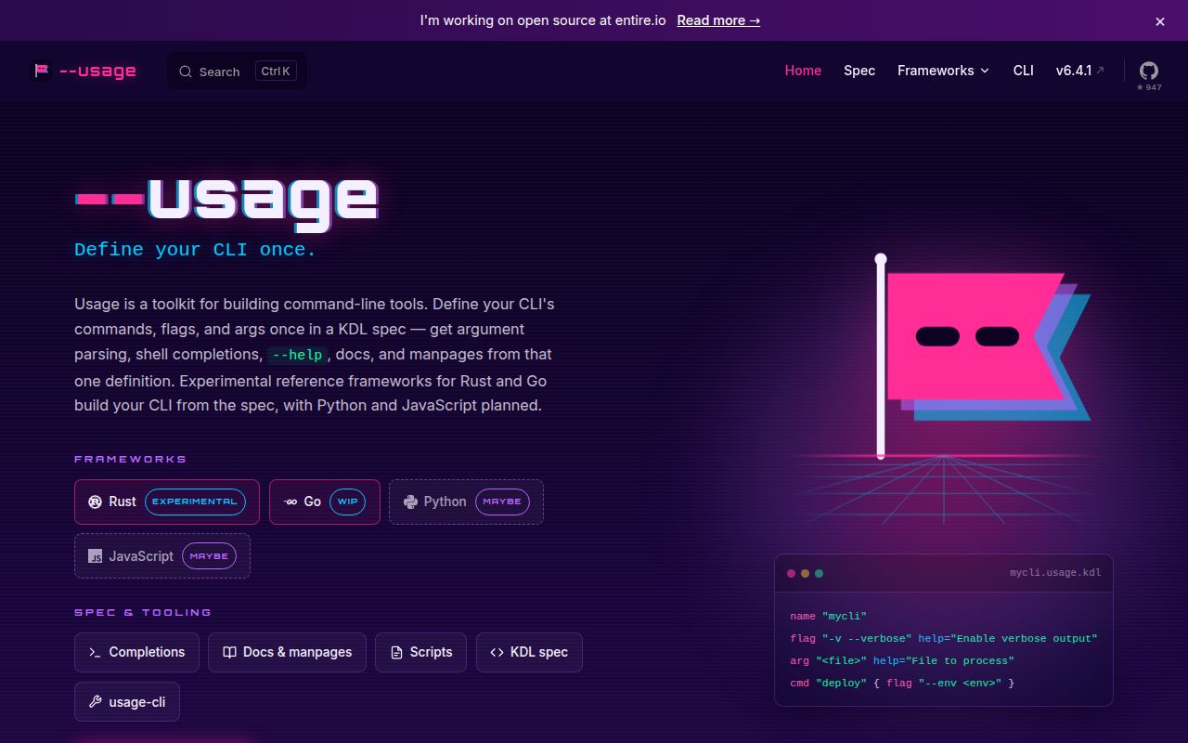Open the v6.4.1 version link

(x=1074, y=71)
